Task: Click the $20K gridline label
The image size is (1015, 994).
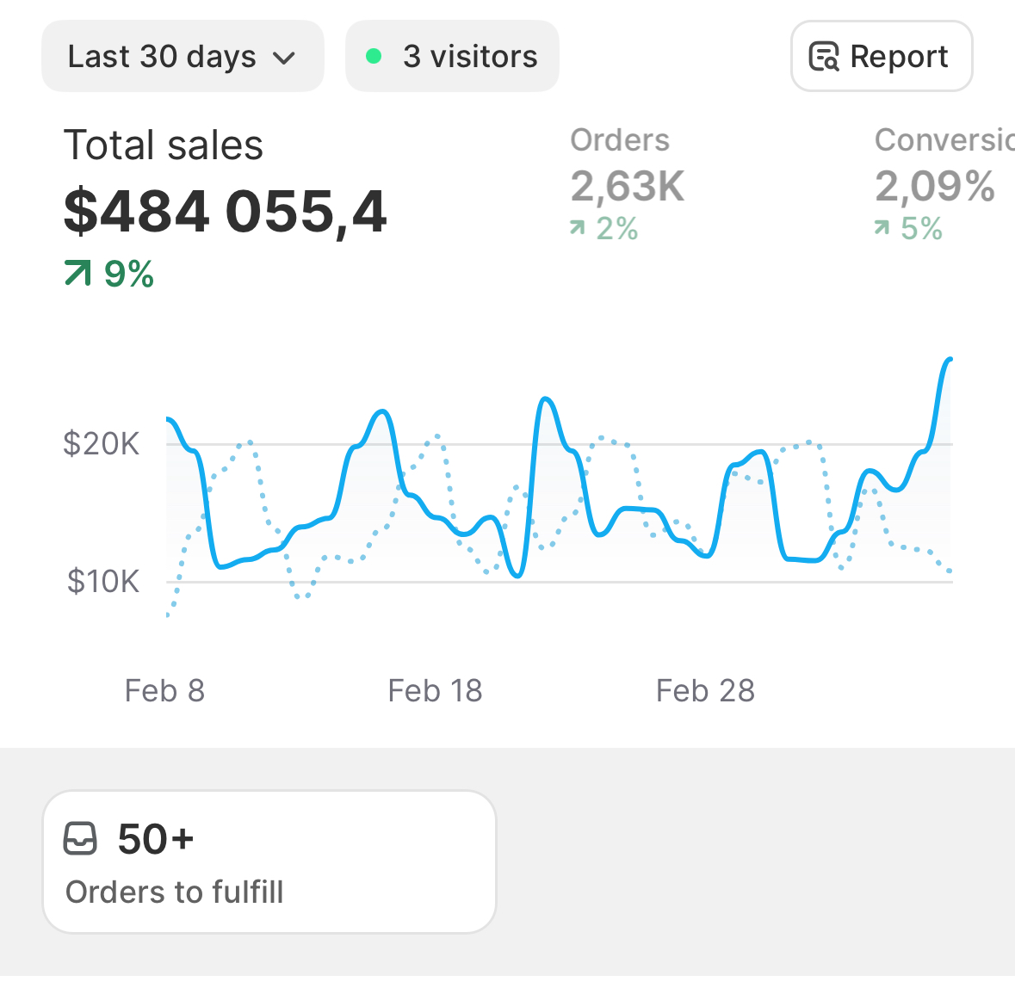Action: pyautogui.click(x=102, y=444)
